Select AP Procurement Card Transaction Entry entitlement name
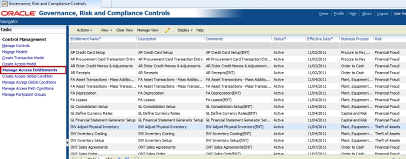Viewport: 406px width, 159px height. coord(103,59)
